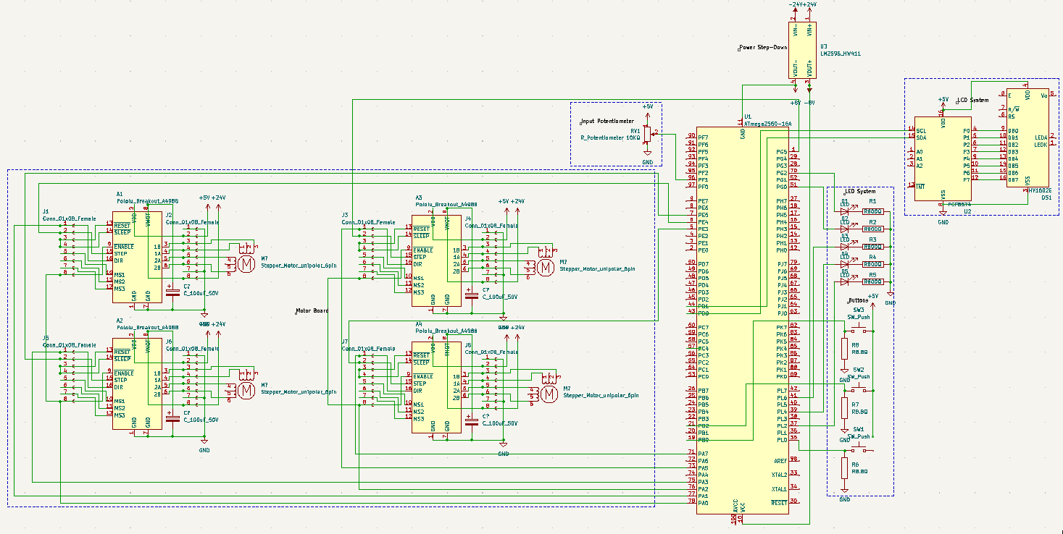Viewport: 1063px width, 534px height.
Task: Click connector reference 'J8'
Action: pyautogui.click(x=468, y=345)
